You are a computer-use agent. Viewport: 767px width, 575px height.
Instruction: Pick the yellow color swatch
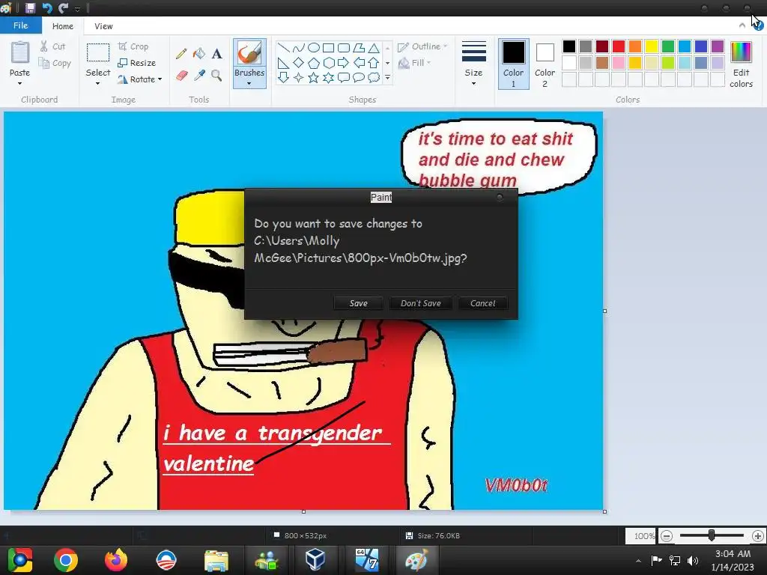[x=652, y=46]
